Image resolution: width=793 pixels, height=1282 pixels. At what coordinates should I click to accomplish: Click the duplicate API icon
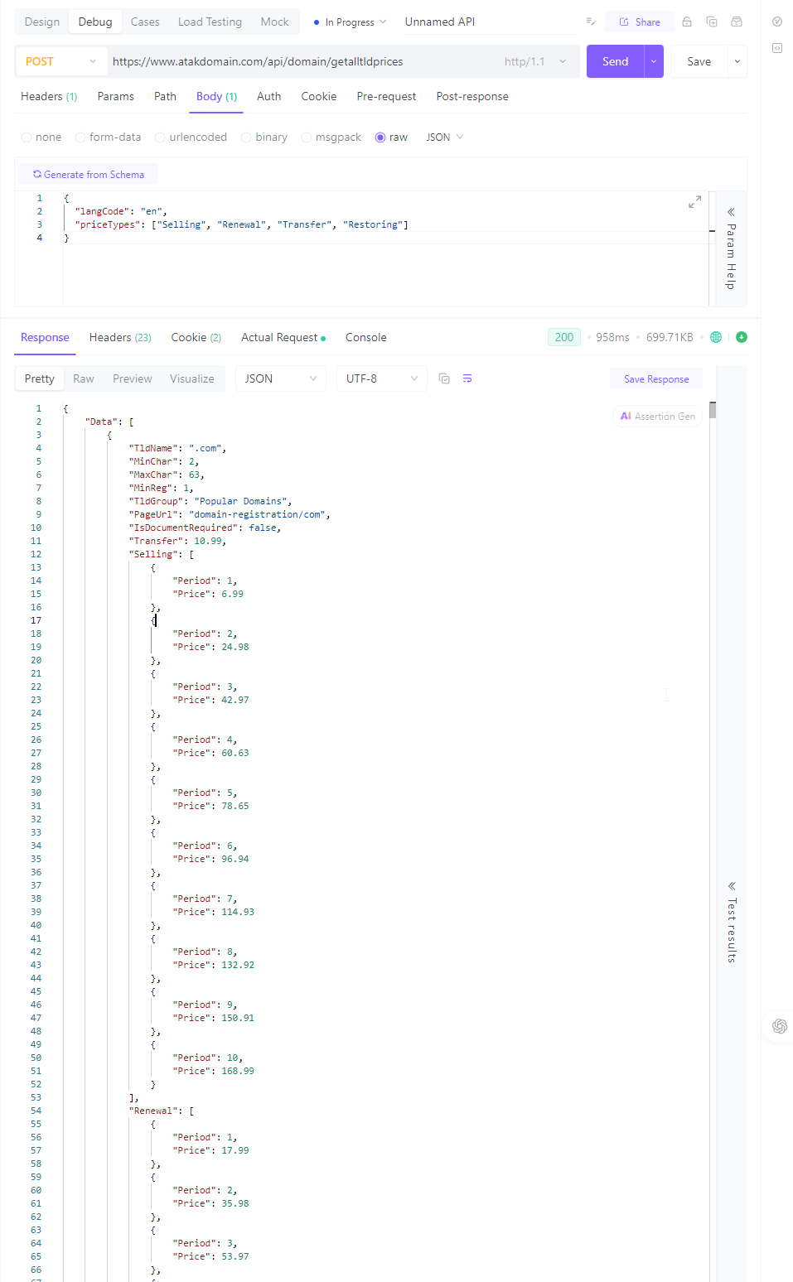click(712, 22)
